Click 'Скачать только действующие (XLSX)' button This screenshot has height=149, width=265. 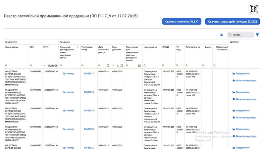pyautogui.click(x=233, y=22)
